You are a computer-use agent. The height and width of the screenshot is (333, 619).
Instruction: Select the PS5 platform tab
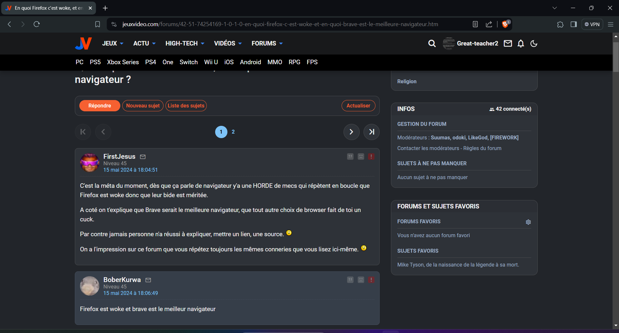95,62
